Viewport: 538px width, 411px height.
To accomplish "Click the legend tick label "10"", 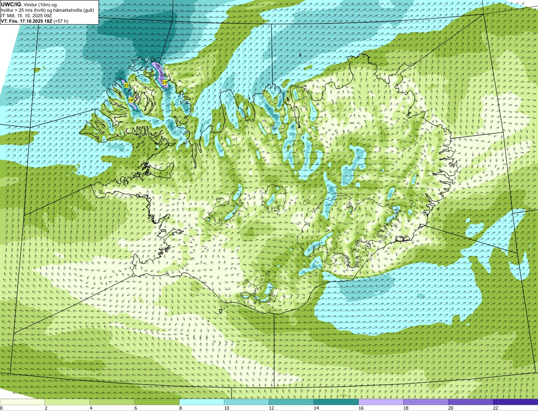I will click(227, 408).
